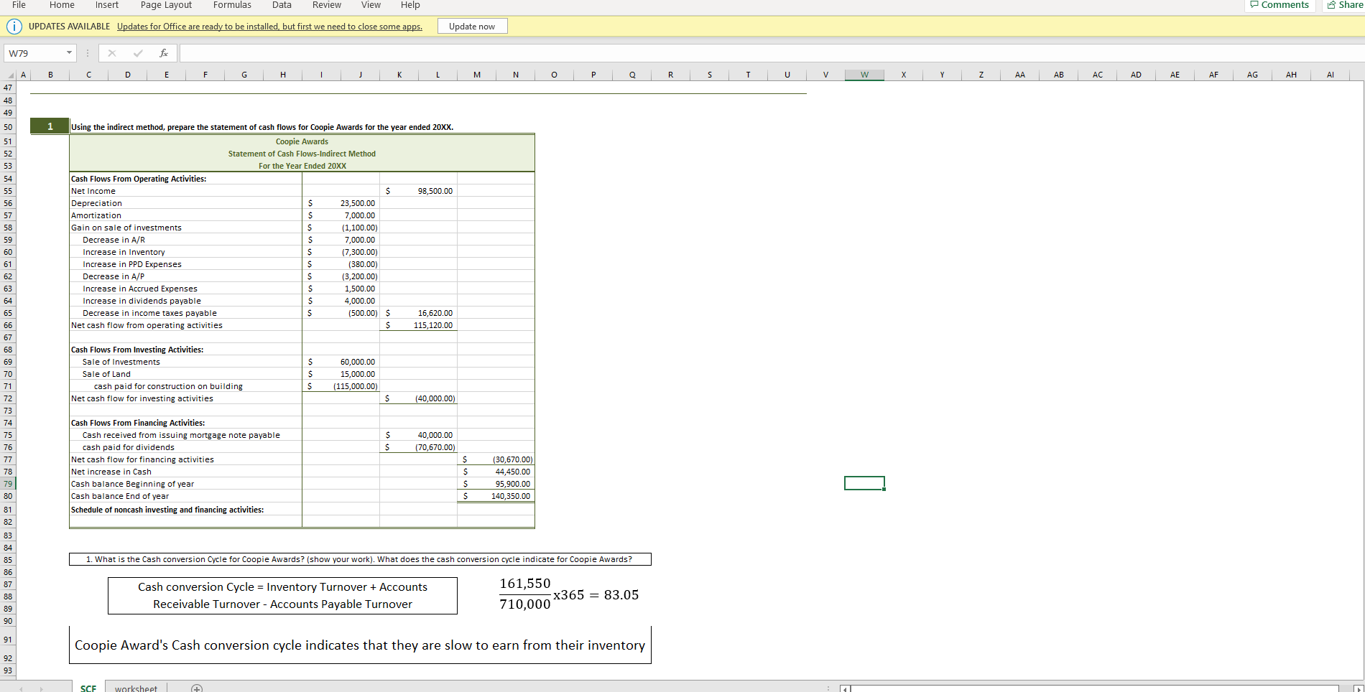Click the Share button

1343,5
